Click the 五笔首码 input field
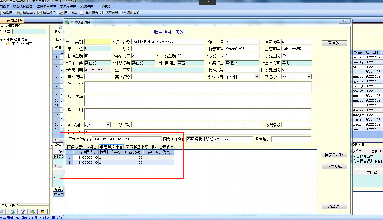The width and height of the screenshot is (383, 220). tap(296, 49)
